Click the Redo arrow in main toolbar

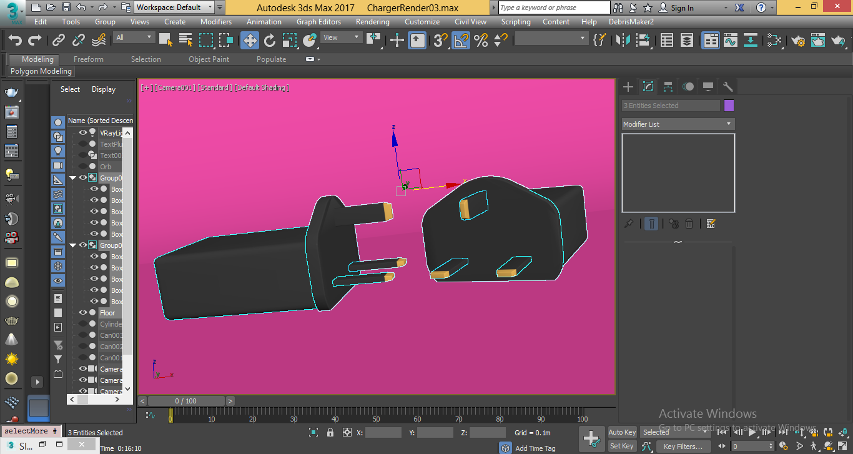(x=35, y=41)
